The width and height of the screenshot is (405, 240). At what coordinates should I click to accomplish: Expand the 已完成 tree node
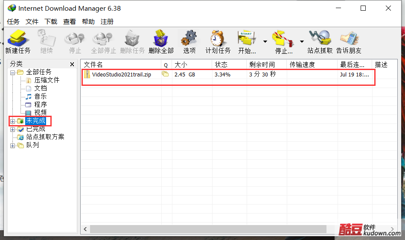[x=12, y=129]
